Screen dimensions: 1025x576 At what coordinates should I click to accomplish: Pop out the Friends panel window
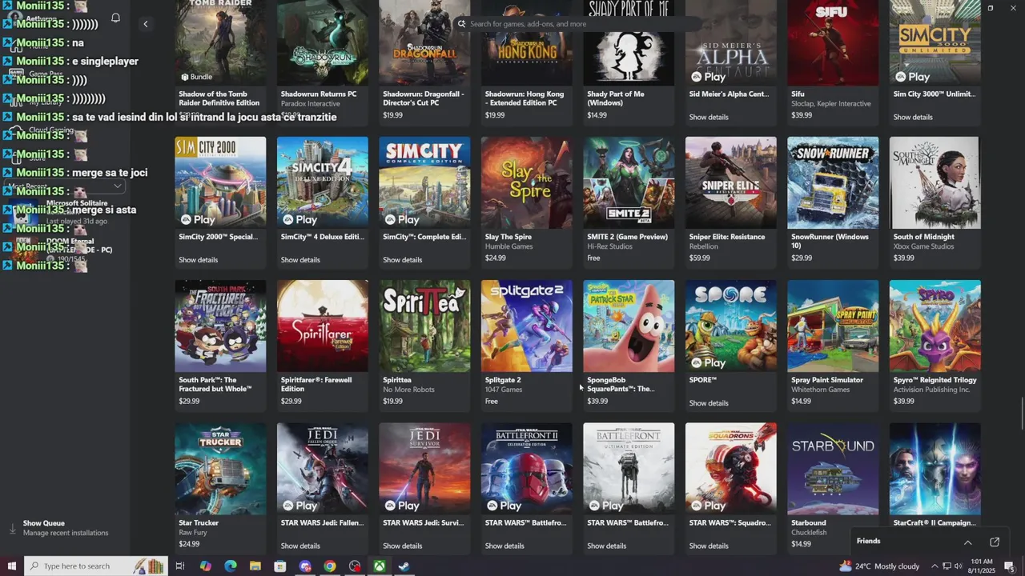pos(995,542)
